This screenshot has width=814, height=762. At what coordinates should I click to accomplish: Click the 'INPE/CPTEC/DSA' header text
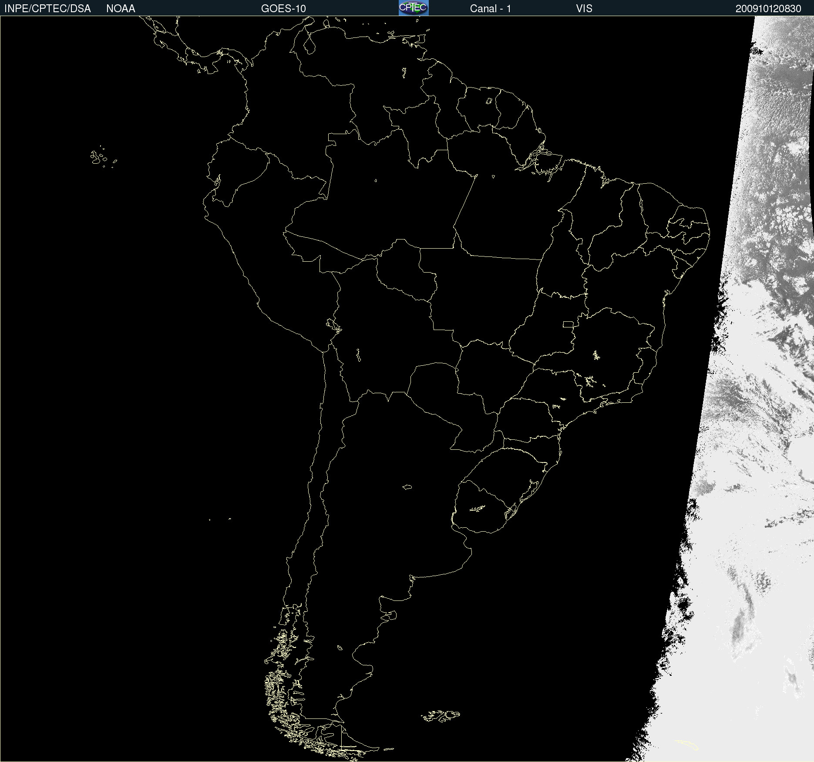[x=47, y=9]
